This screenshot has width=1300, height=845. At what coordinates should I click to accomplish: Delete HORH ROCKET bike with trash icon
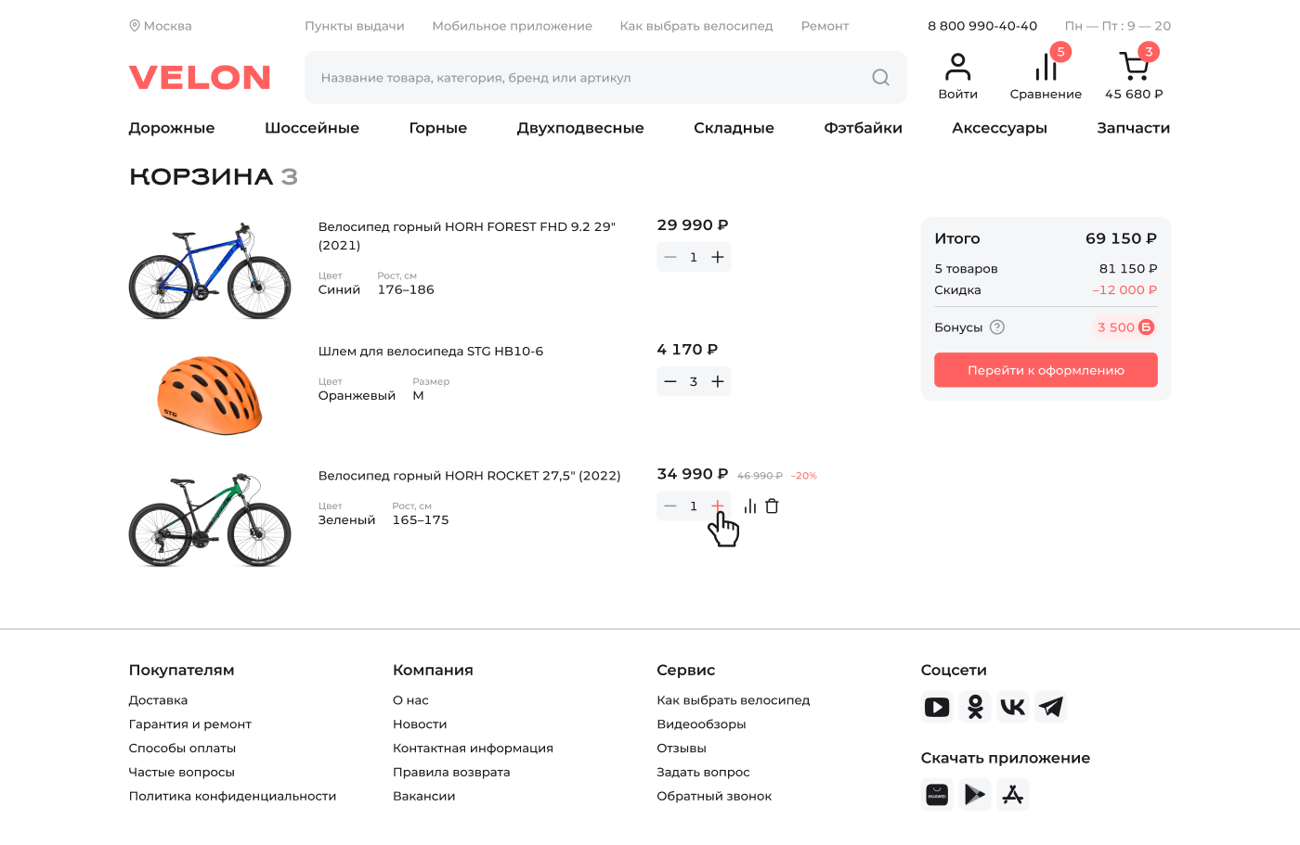[772, 506]
